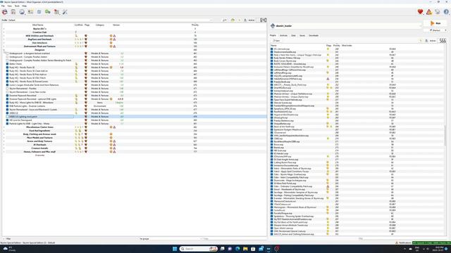Toggle LeftHandRings.esp plugin checkbox
451x253 pixels.
coord(272,73)
